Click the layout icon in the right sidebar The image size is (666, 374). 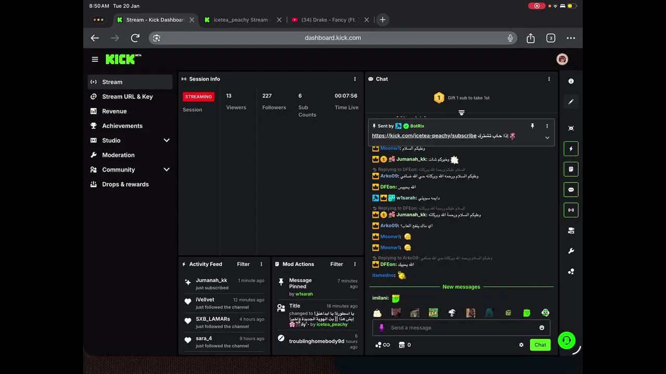pos(571,231)
